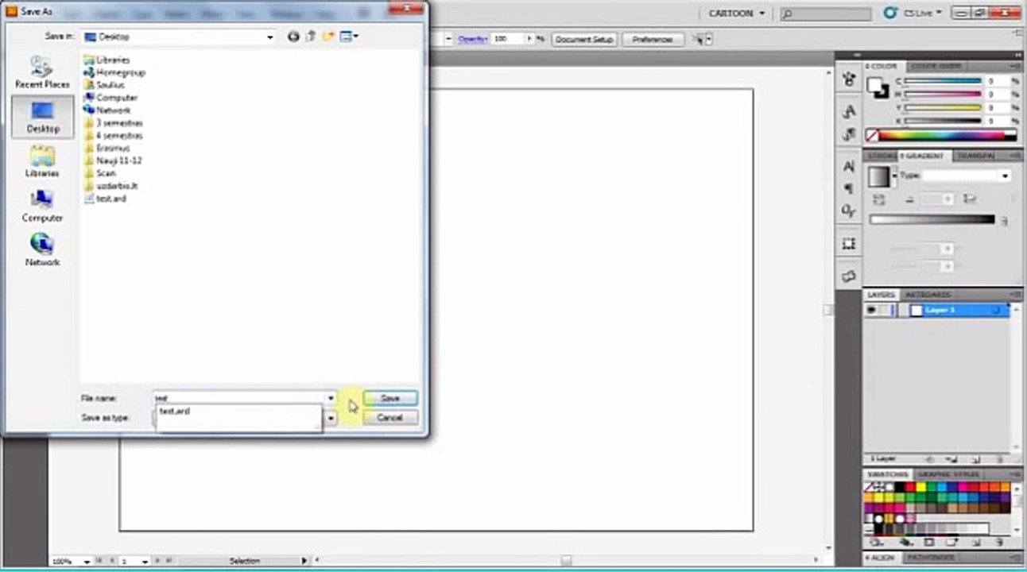Click the Cancel button
1027x572 pixels.
click(389, 418)
